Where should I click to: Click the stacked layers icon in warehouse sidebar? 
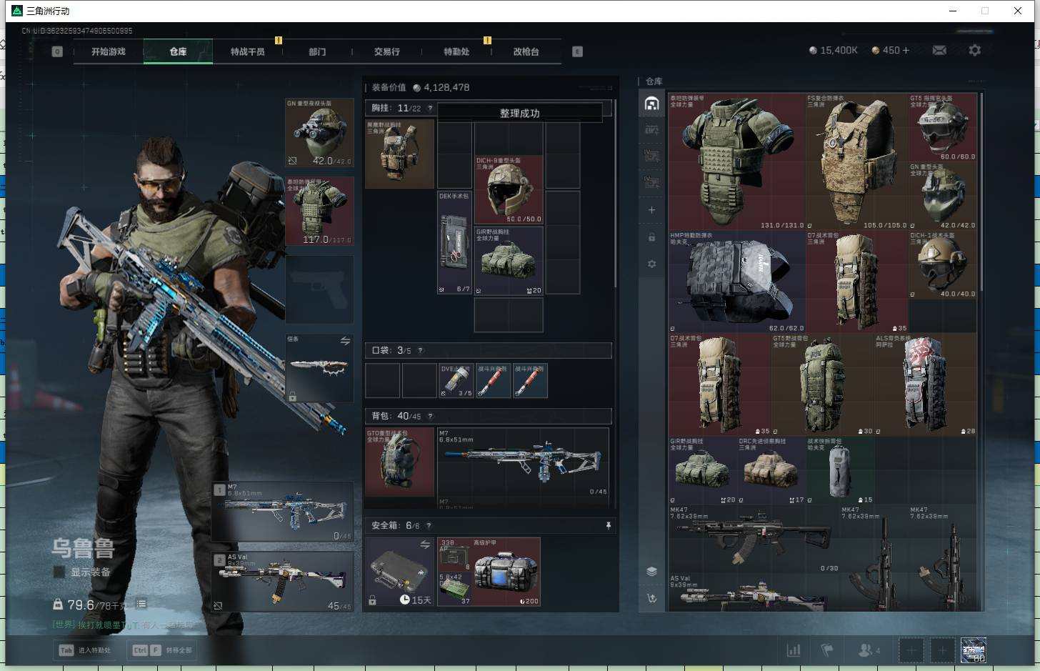(x=651, y=571)
